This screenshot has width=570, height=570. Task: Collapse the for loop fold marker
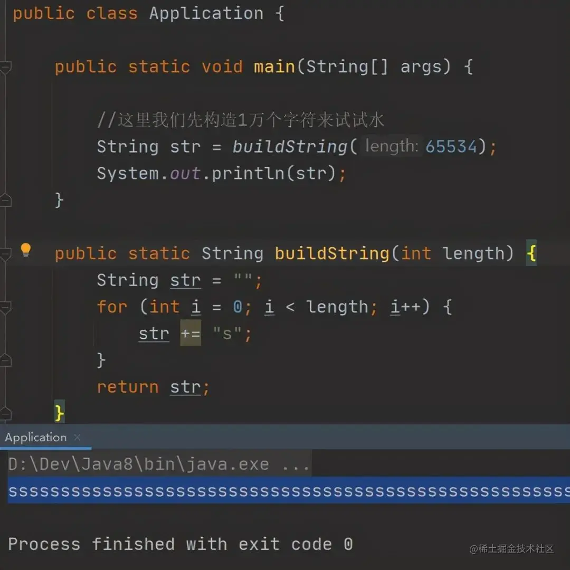pyautogui.click(x=5, y=308)
